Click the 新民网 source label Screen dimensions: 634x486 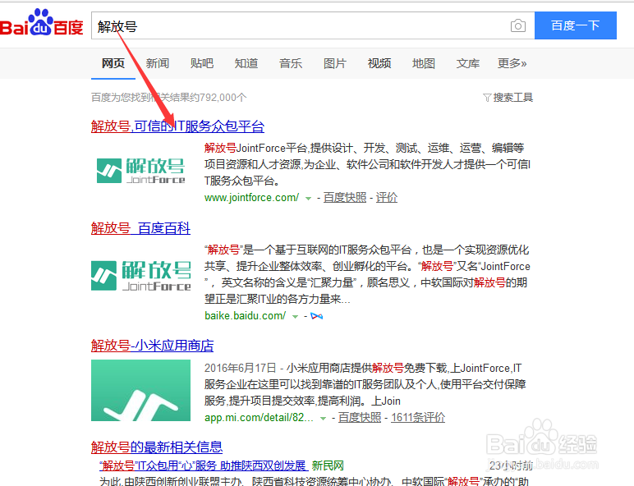328,465
